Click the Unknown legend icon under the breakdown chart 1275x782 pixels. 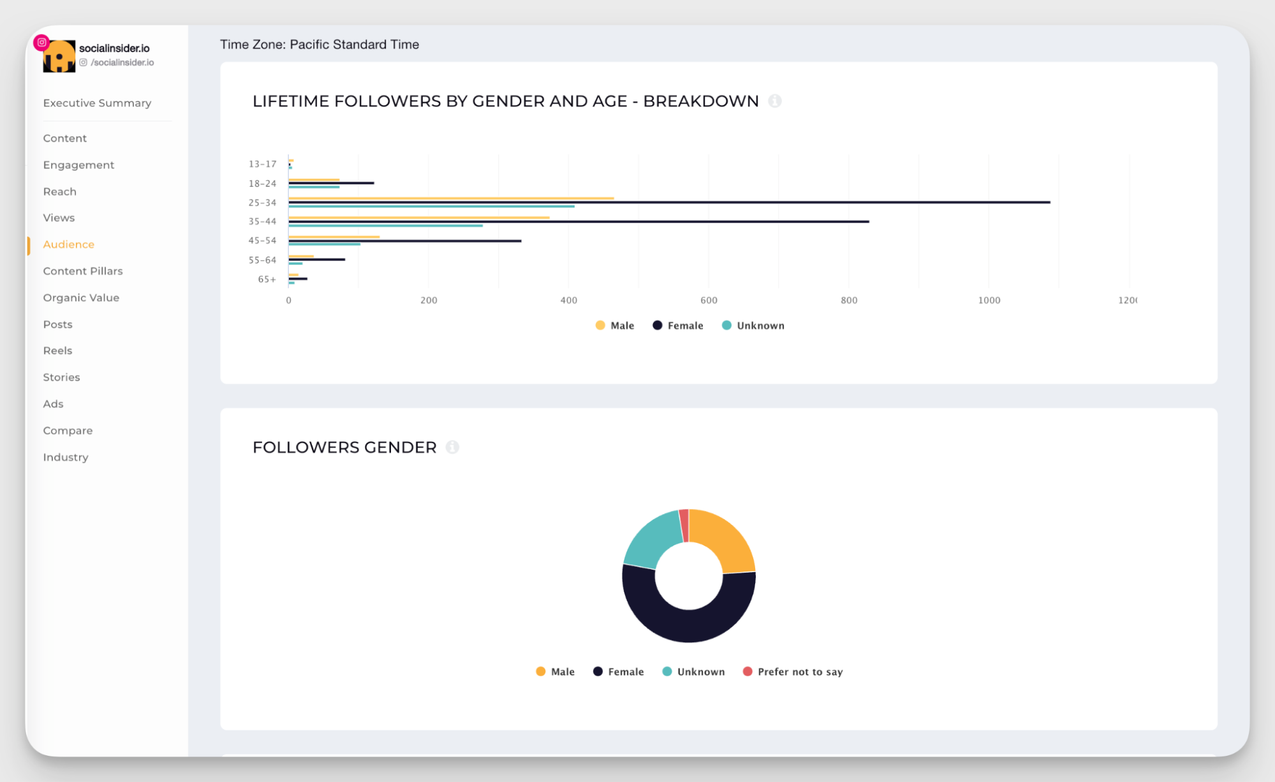727,325
